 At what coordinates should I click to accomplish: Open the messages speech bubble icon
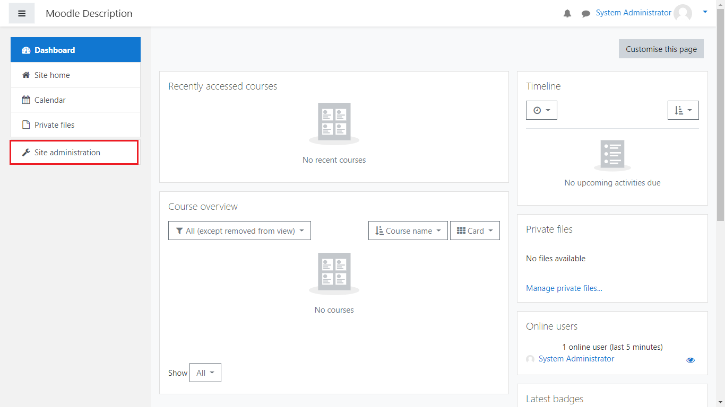point(585,14)
